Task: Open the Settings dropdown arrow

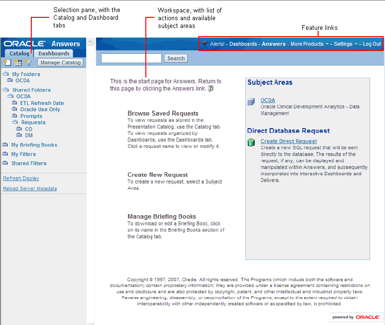Action: point(356,44)
